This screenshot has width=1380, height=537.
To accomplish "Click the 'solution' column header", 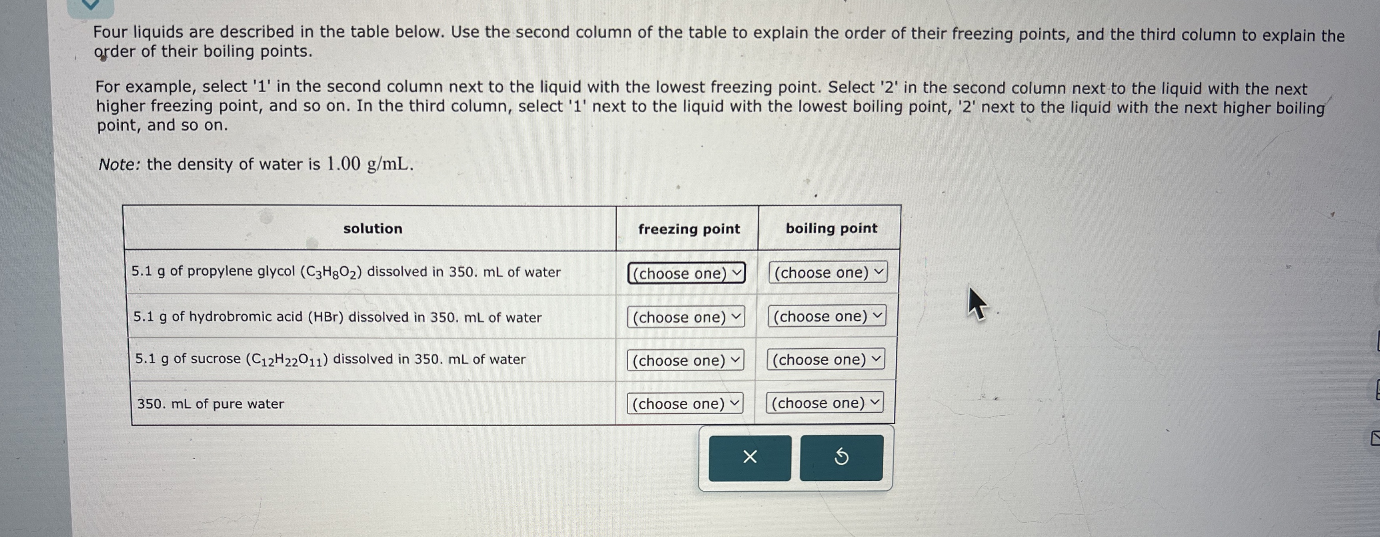I will tap(373, 229).
